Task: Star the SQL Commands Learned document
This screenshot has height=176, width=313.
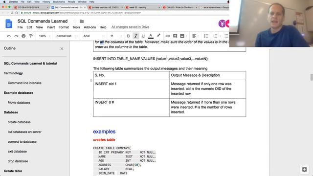Action: click(x=75, y=21)
